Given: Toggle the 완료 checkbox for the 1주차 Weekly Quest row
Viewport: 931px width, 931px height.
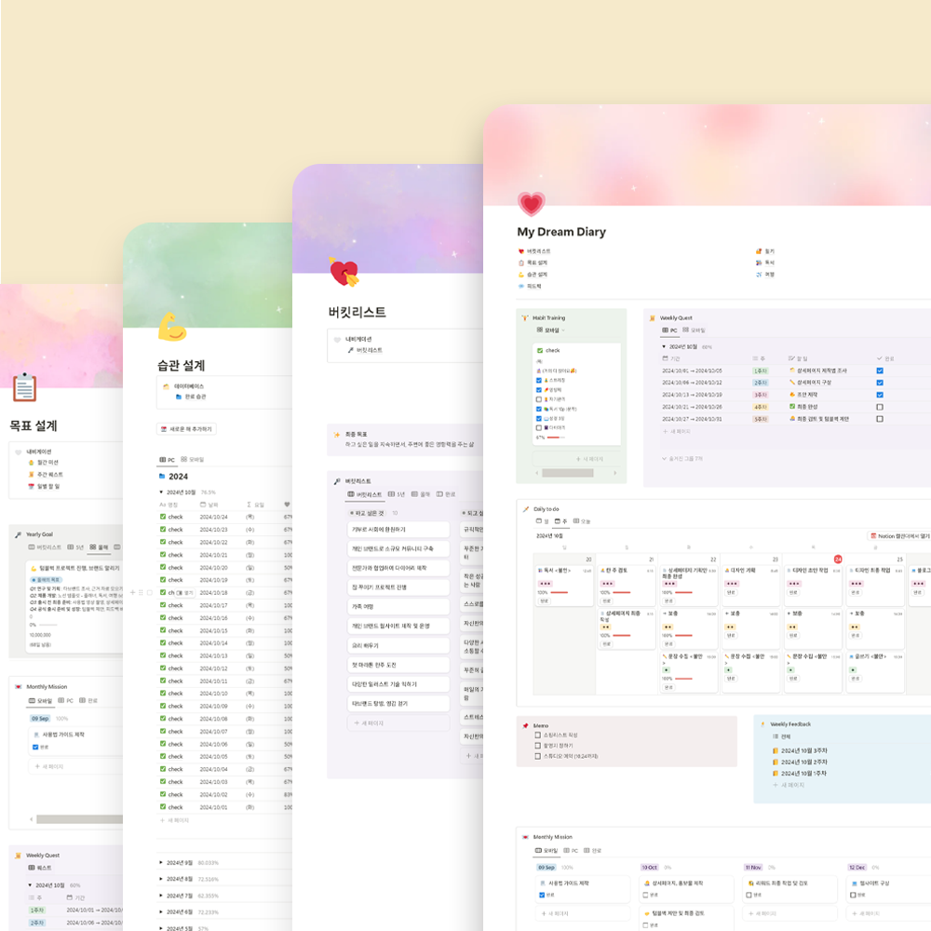Looking at the screenshot, I should (x=880, y=371).
